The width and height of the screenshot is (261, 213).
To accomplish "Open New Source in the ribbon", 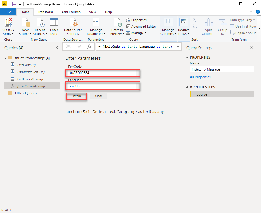I will tap(25, 27).
